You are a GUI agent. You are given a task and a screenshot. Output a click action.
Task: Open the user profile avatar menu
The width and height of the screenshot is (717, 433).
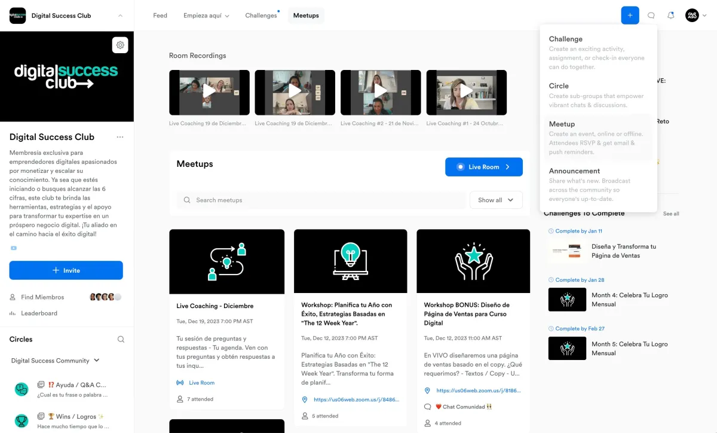[x=692, y=16]
